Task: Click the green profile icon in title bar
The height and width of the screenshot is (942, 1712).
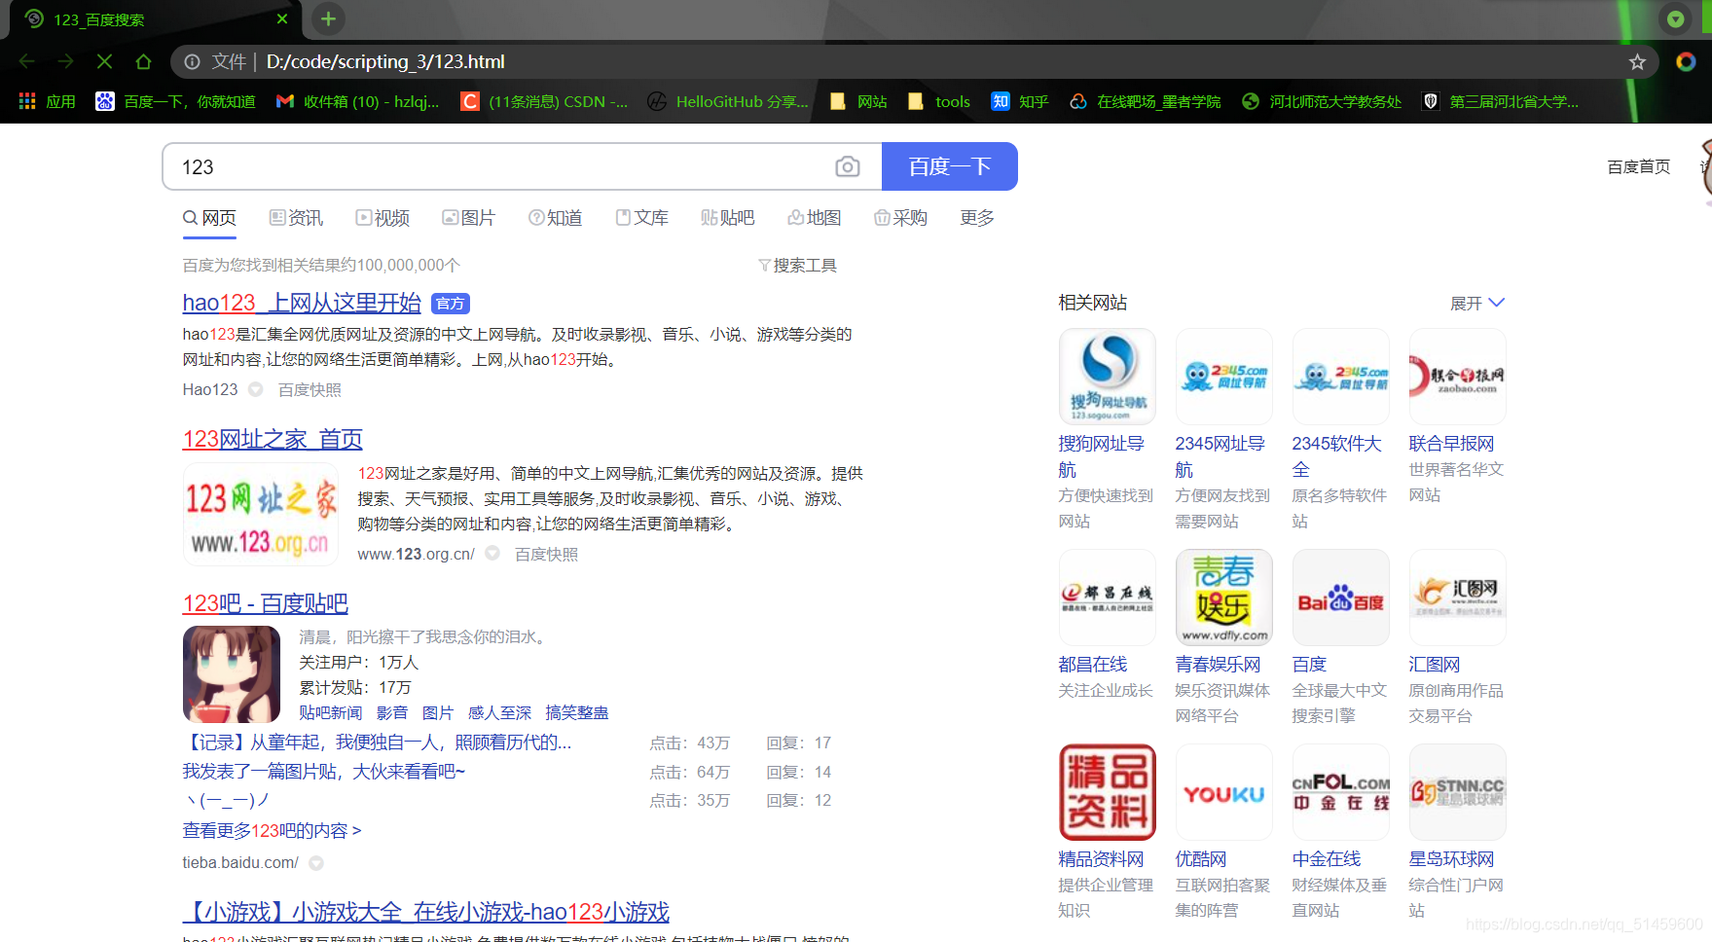Action: click(1675, 18)
